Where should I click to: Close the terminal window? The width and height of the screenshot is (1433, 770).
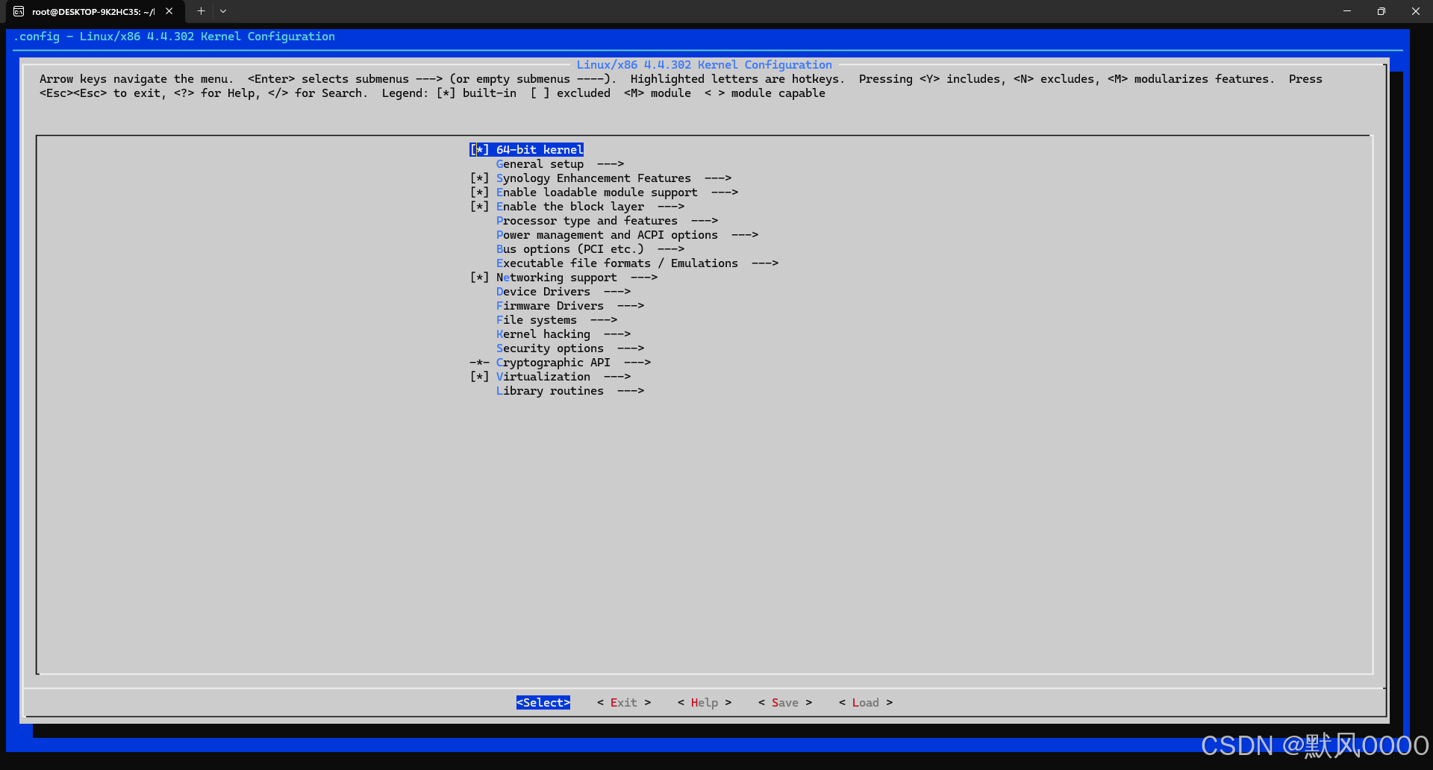[x=1416, y=11]
